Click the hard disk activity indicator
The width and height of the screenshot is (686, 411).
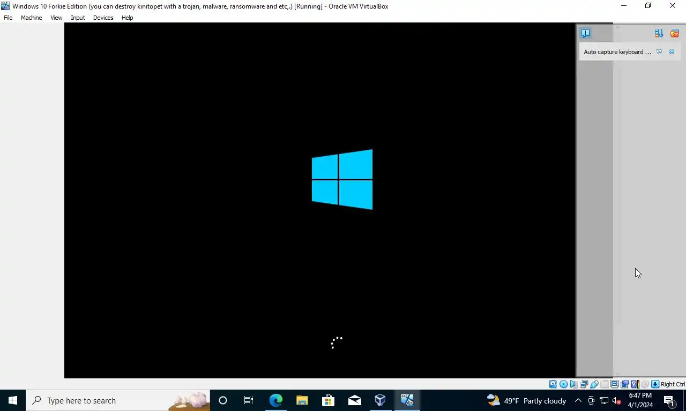click(553, 384)
